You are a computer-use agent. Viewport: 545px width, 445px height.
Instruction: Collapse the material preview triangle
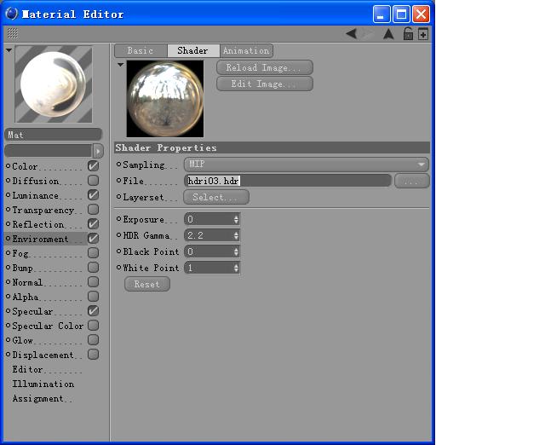[x=9, y=50]
